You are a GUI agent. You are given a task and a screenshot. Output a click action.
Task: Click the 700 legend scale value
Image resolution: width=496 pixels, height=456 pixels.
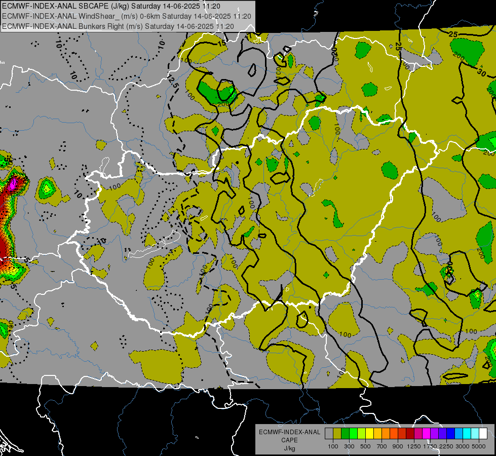(x=382, y=446)
